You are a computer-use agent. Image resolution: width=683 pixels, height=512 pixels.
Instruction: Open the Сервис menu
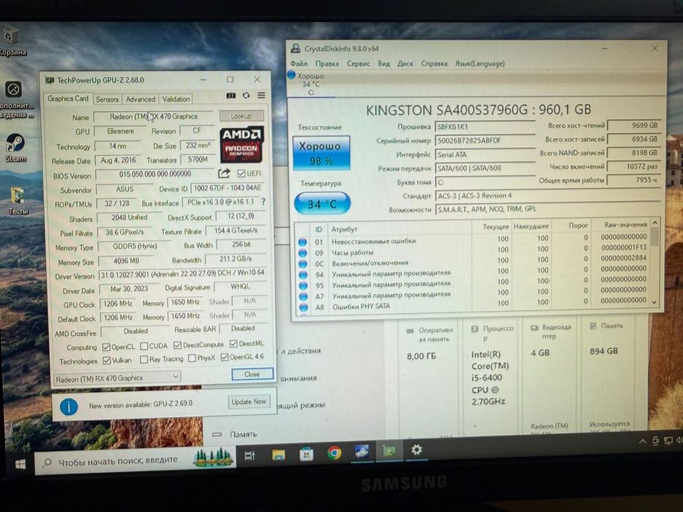[358, 64]
